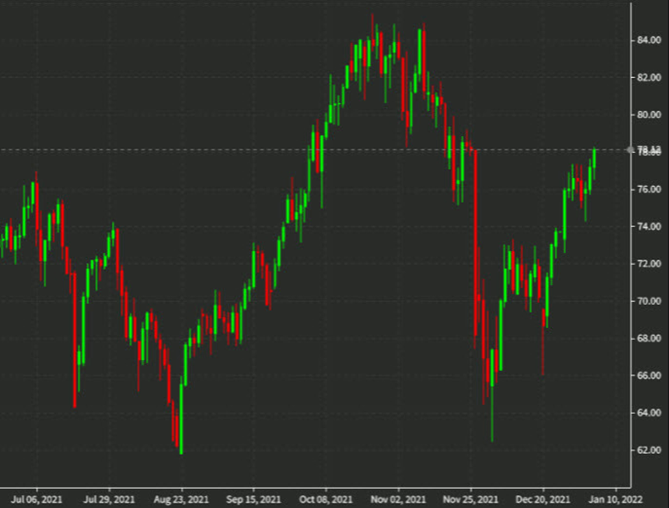Click the 76.00 price axis label

coord(649,189)
